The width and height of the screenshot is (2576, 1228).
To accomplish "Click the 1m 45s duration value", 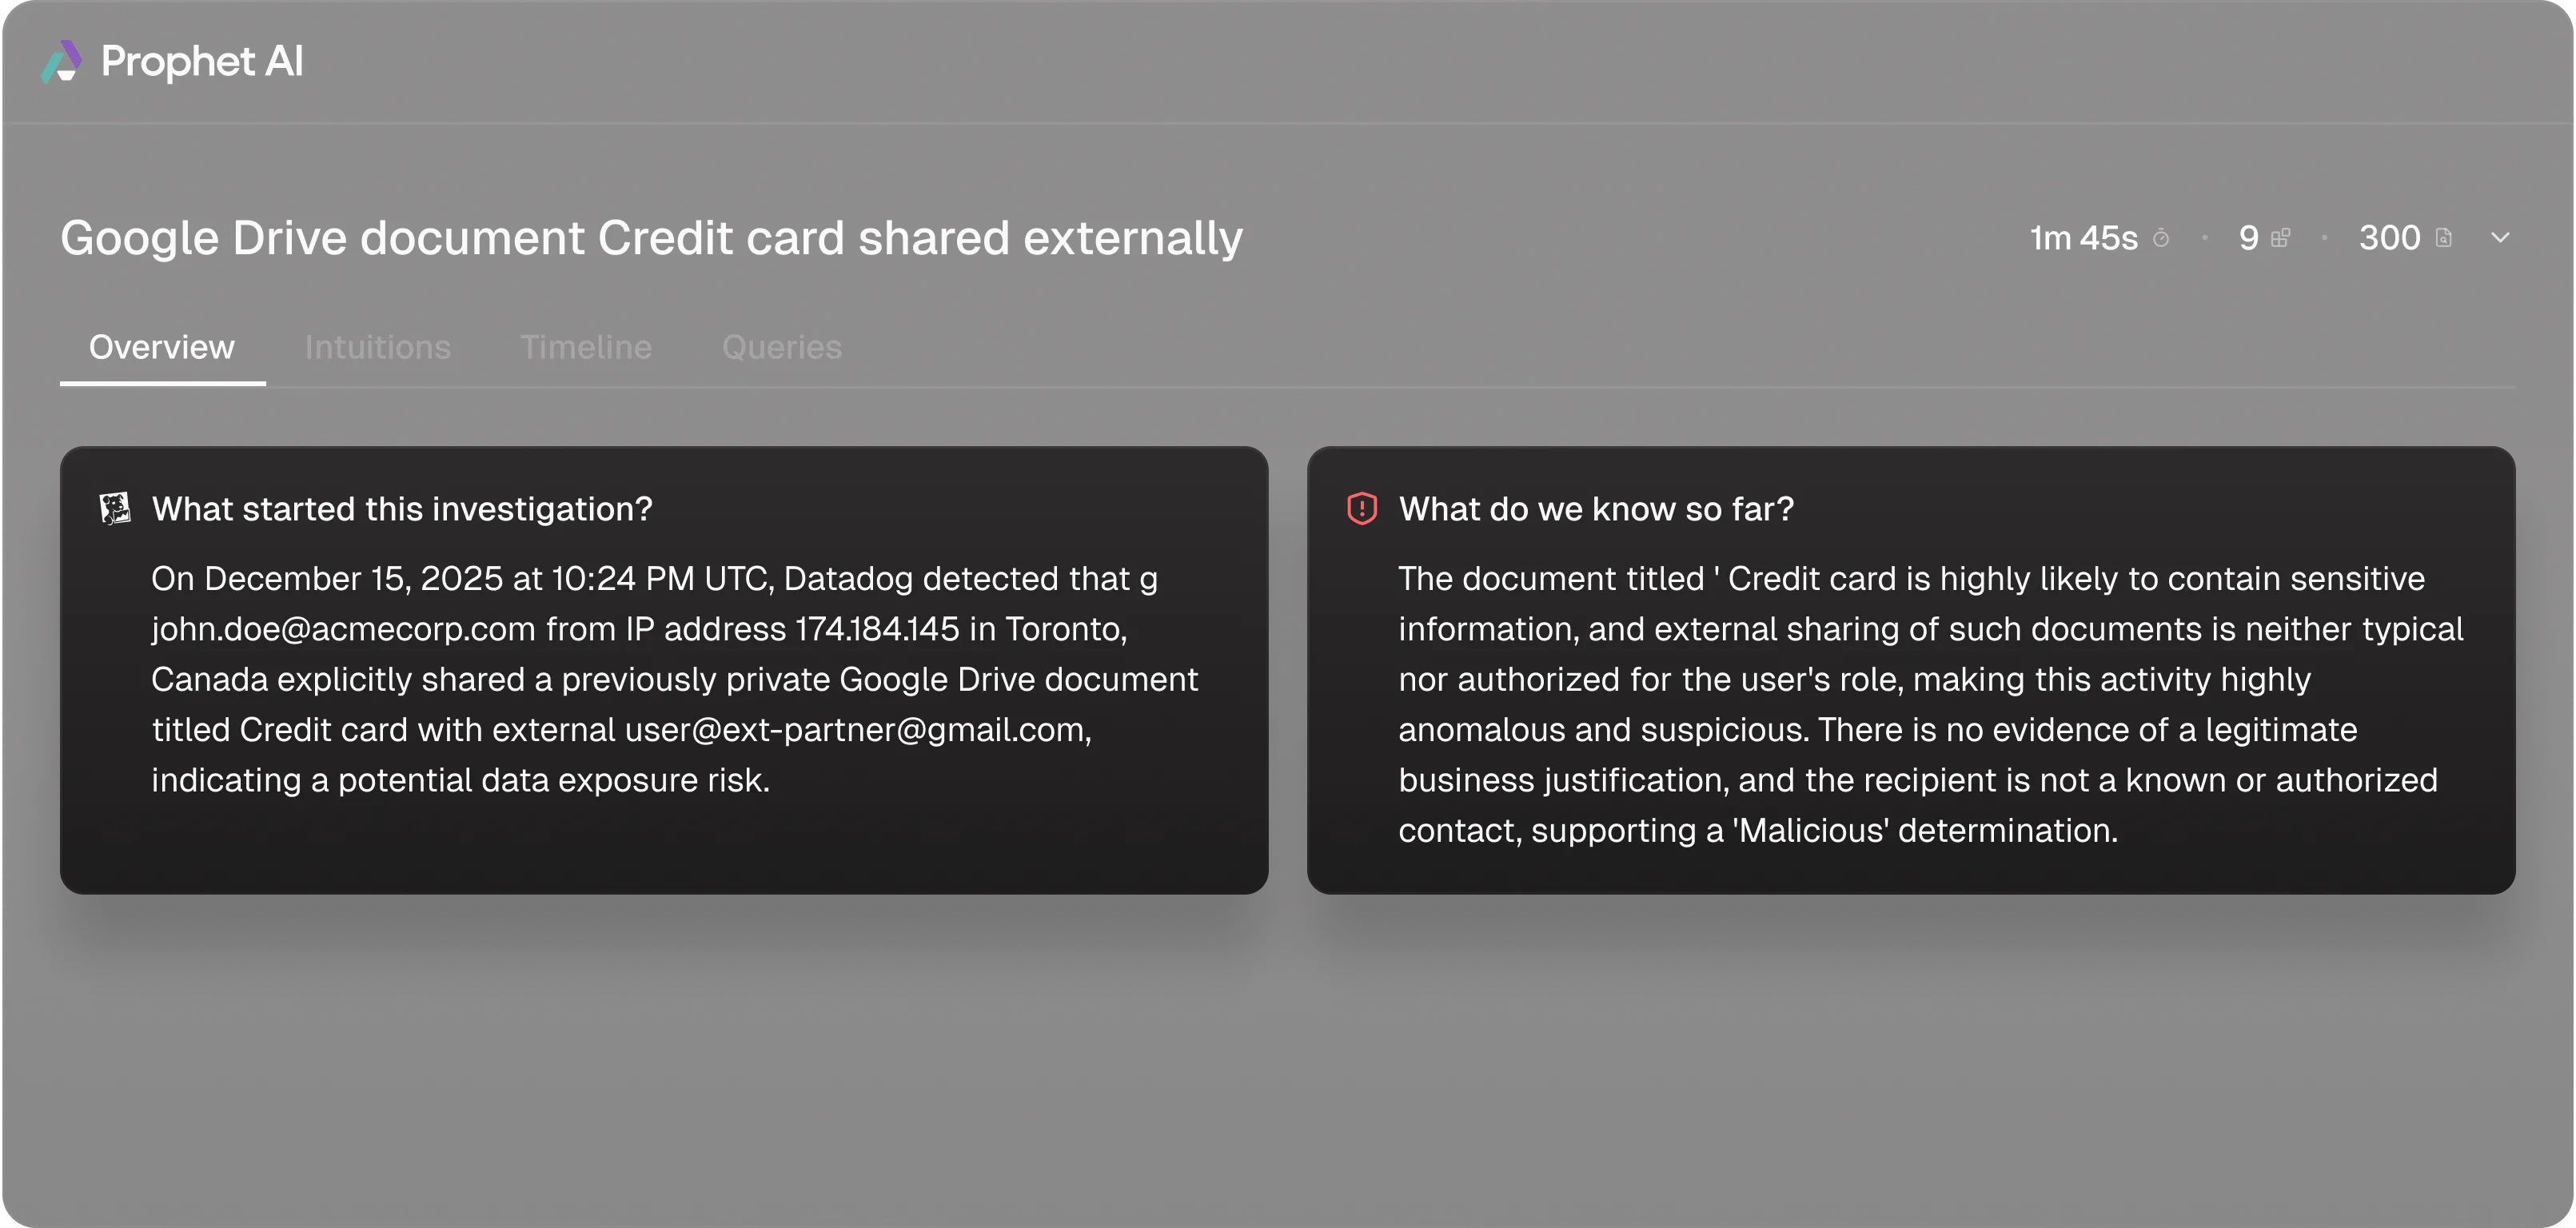I will 2084,238.
